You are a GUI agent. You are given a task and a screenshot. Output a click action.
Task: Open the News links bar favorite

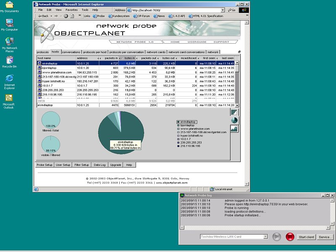pyautogui.click(x=159, y=16)
